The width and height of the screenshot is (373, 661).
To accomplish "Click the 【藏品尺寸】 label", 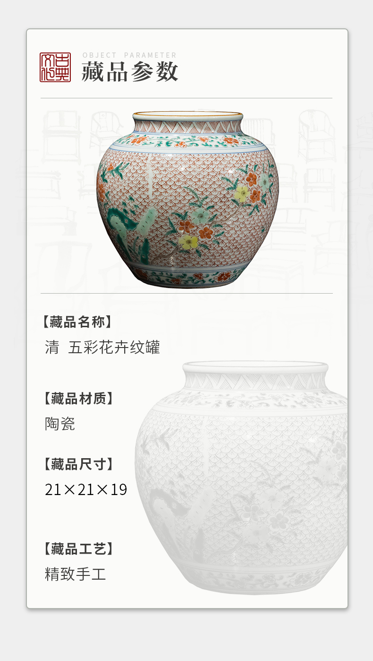I will [x=78, y=464].
